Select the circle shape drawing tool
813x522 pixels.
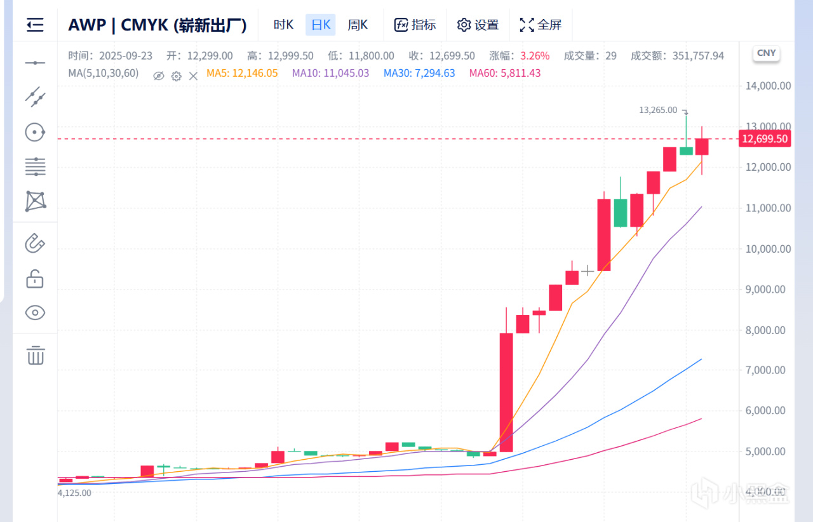pyautogui.click(x=35, y=133)
